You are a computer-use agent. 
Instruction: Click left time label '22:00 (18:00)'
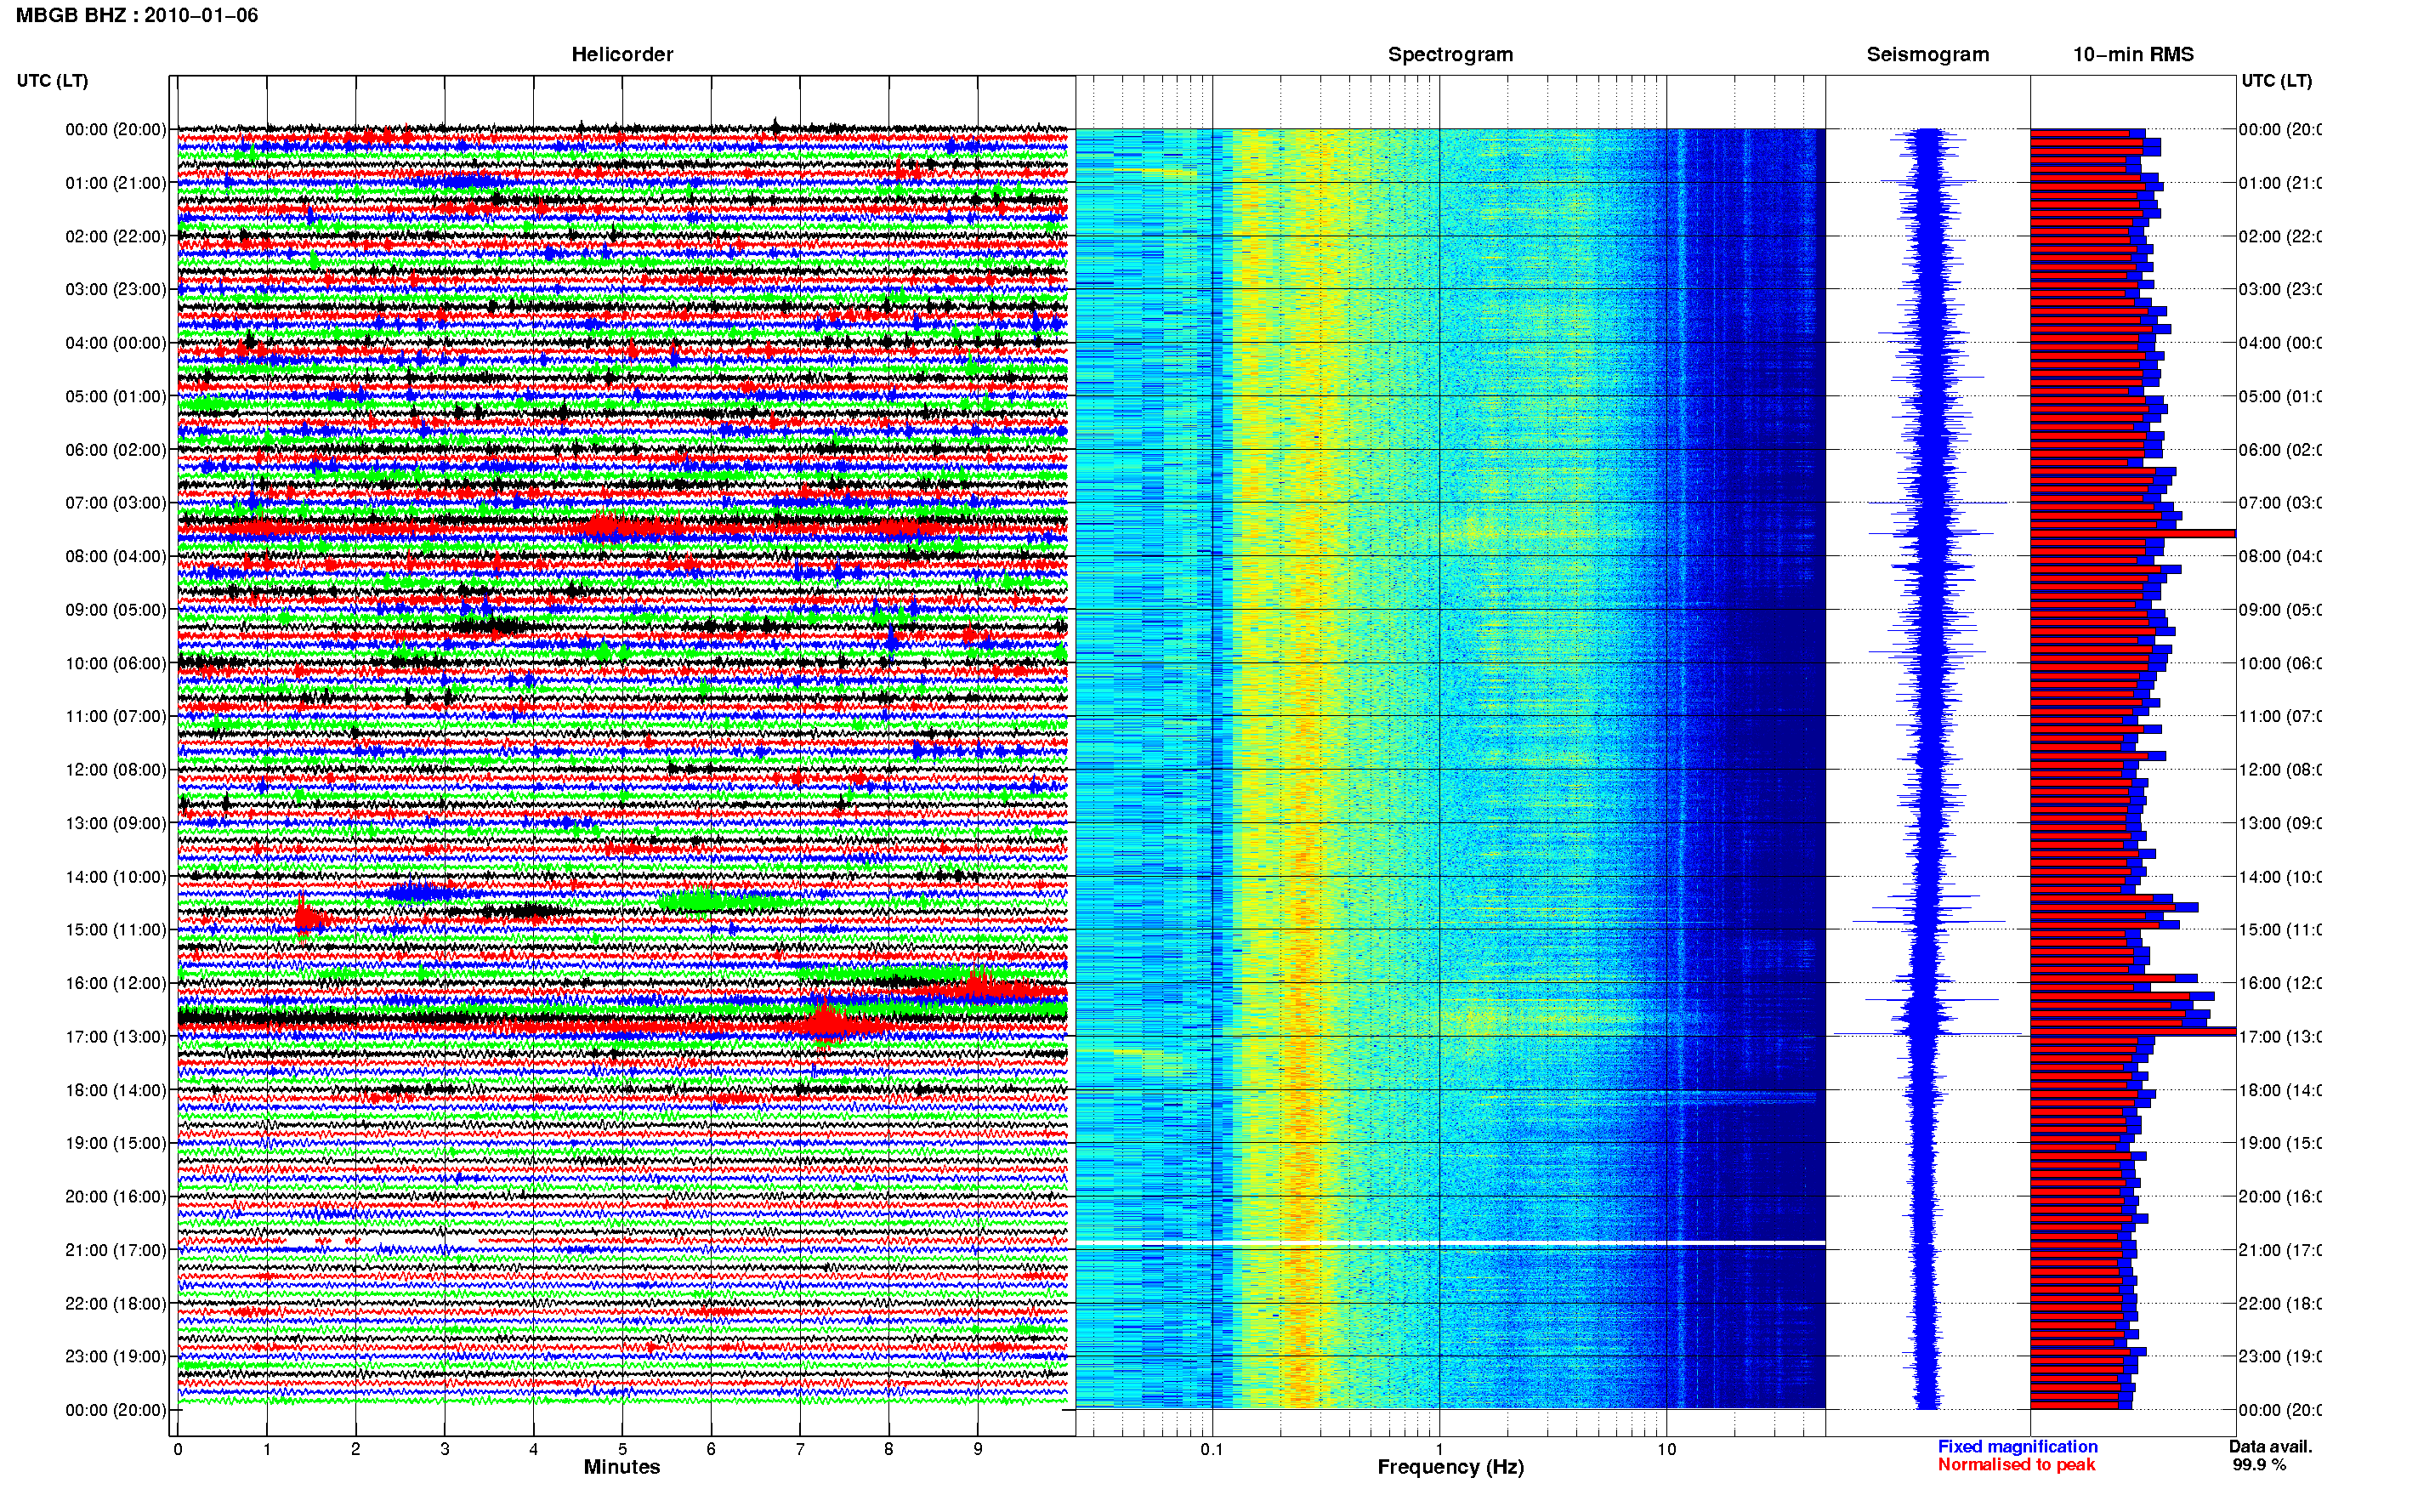[x=116, y=1303]
